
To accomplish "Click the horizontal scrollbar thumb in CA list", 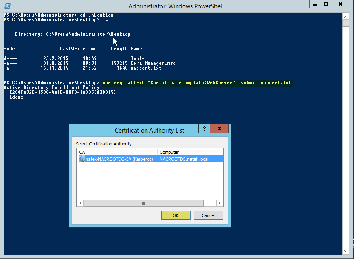I will click(x=144, y=203).
